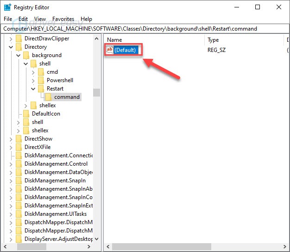Screen dimensions: 290x252
Task: Open the Favorites menu
Action: [63, 19]
